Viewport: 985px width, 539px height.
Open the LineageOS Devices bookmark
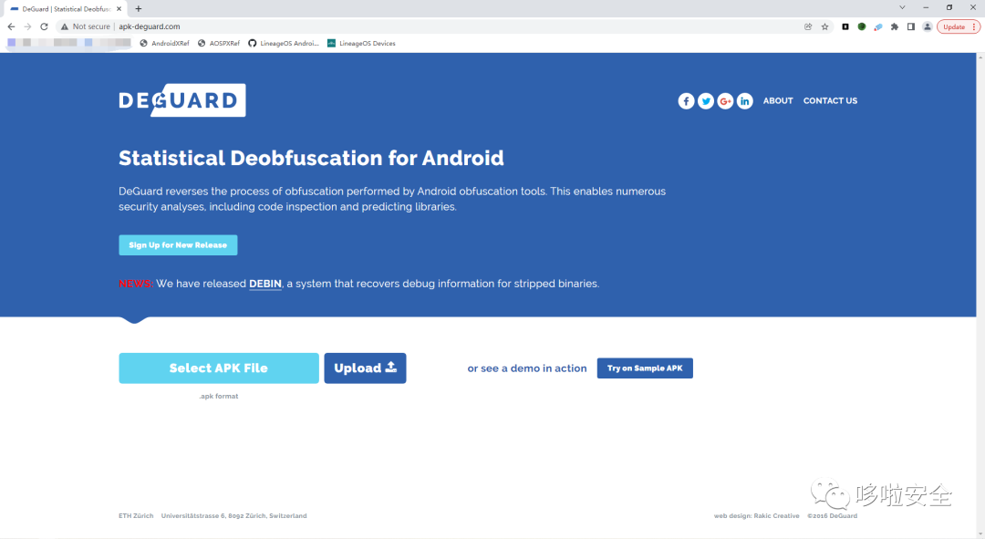coord(361,44)
